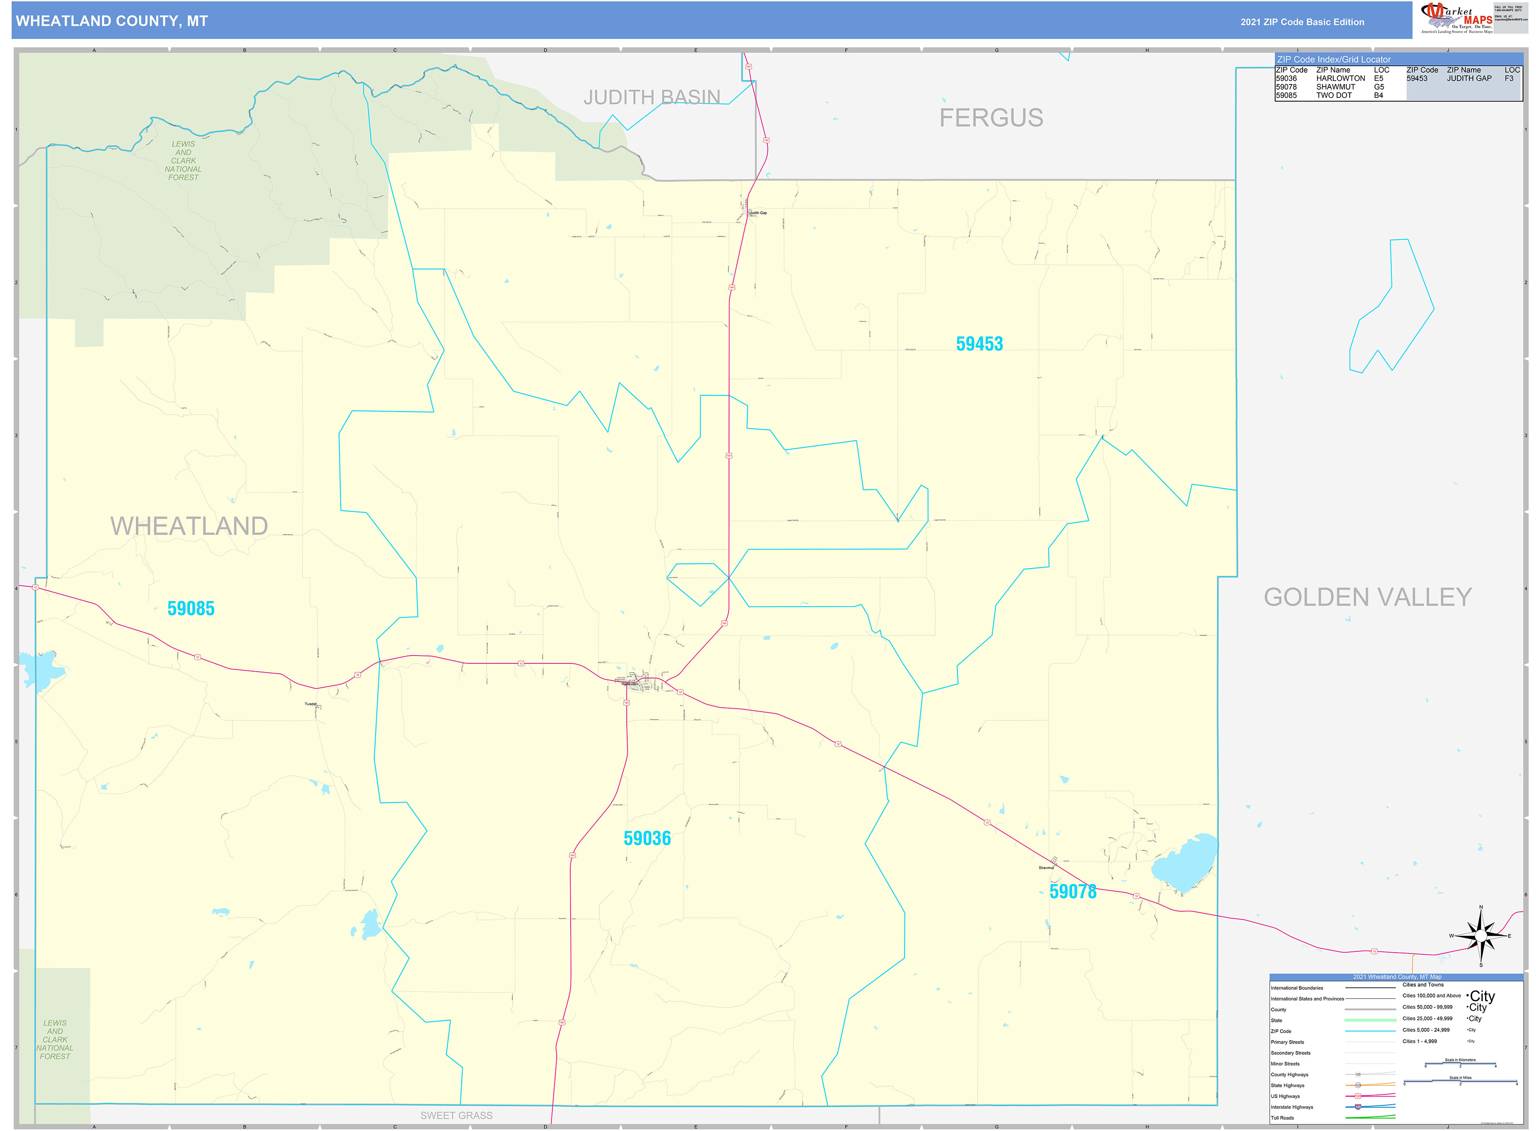The image size is (1536, 1131).
Task: Select the County Highways symbol in legend
Action: click(1359, 1075)
